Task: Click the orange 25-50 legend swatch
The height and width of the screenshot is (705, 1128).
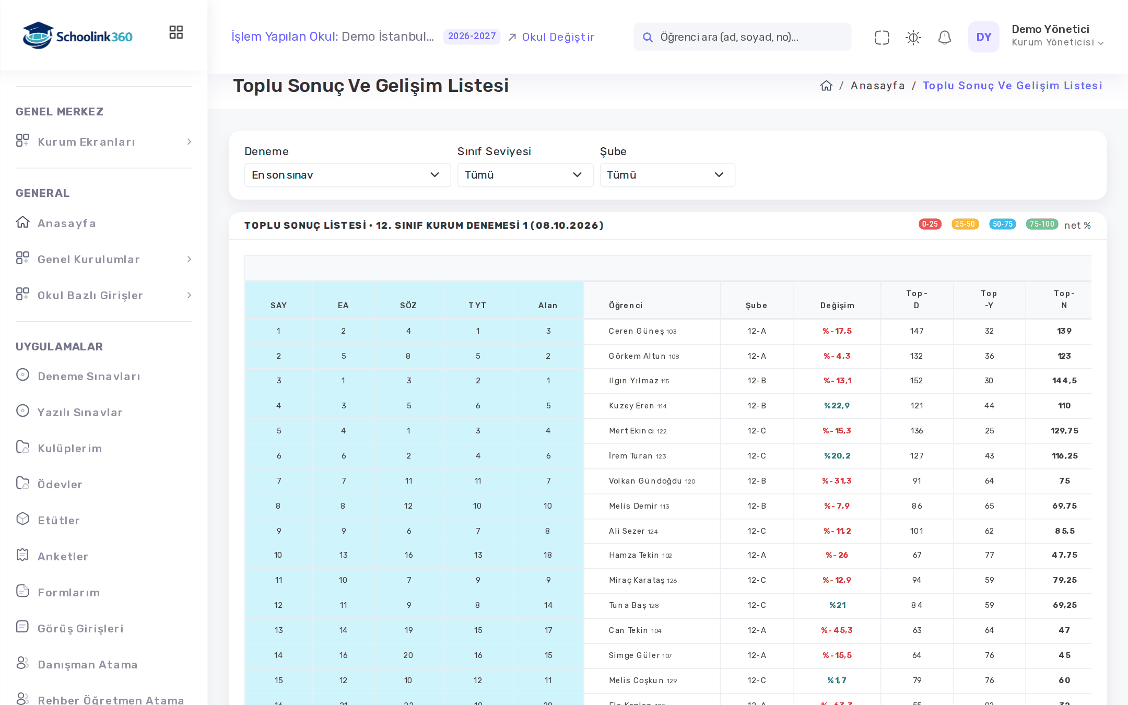Action: [x=965, y=224]
